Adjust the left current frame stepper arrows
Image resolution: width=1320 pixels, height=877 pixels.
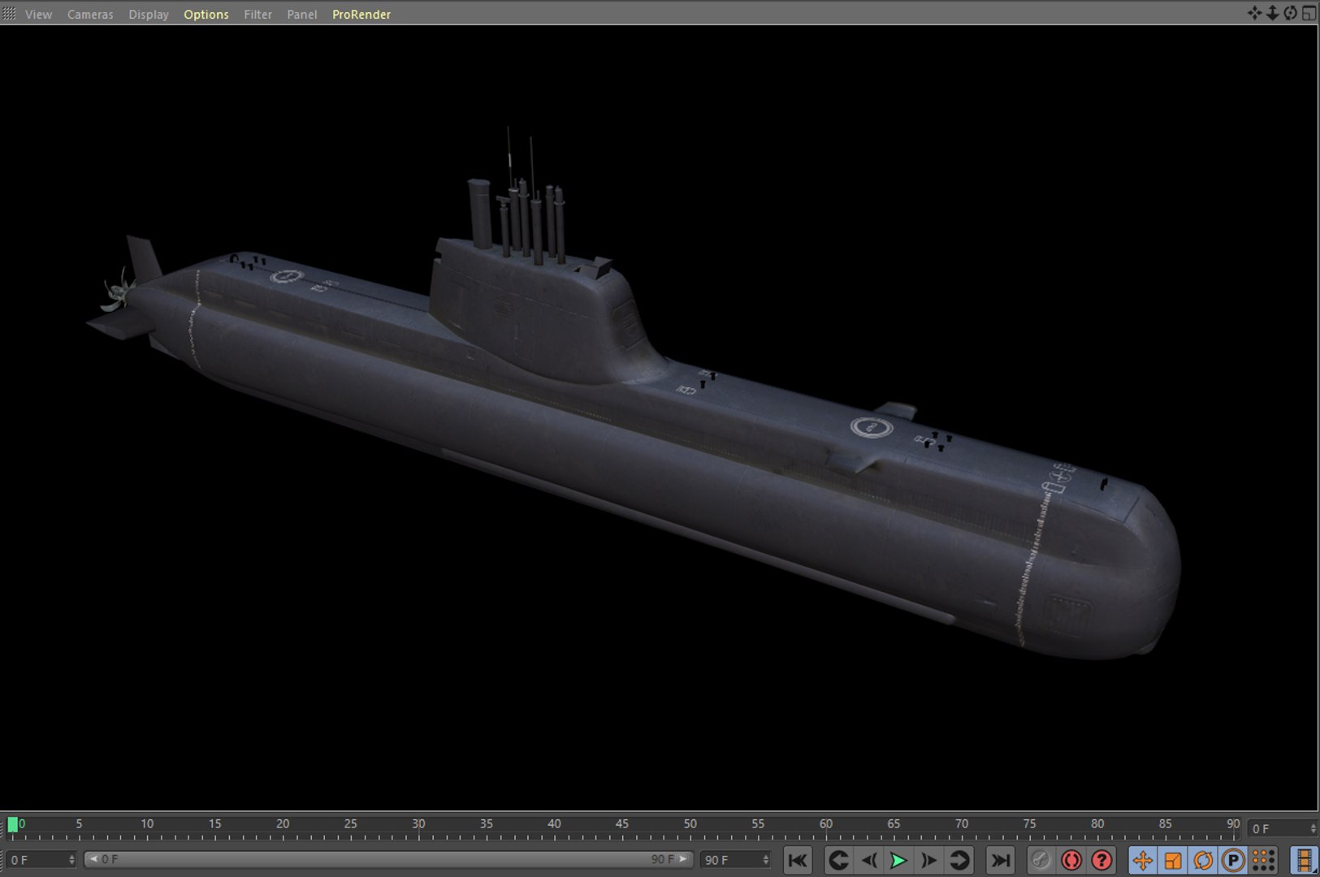tap(72, 859)
